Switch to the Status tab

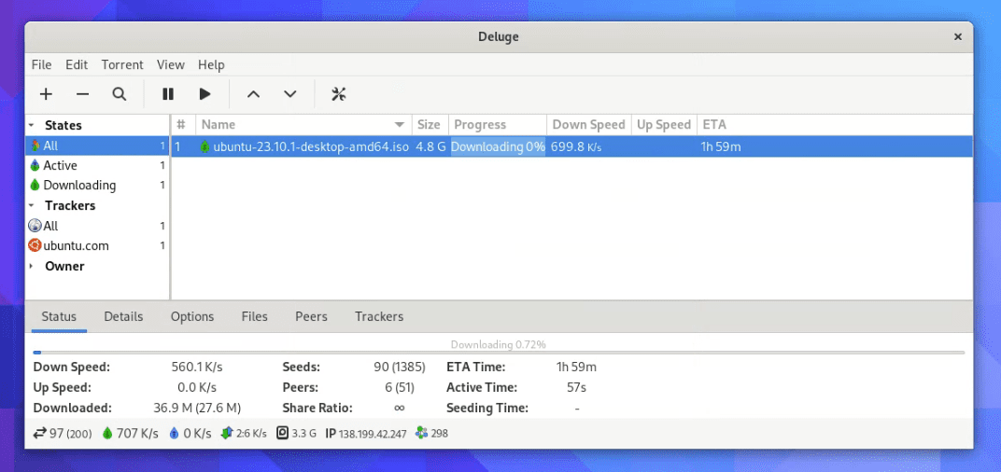pos(59,316)
